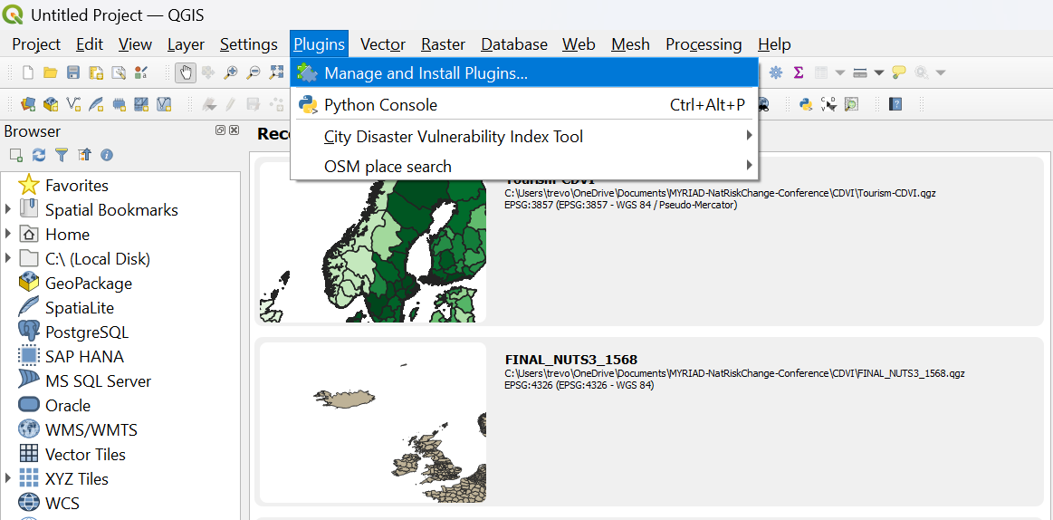Select Favorites in Browser tree
The width and height of the screenshot is (1053, 520).
tap(77, 186)
